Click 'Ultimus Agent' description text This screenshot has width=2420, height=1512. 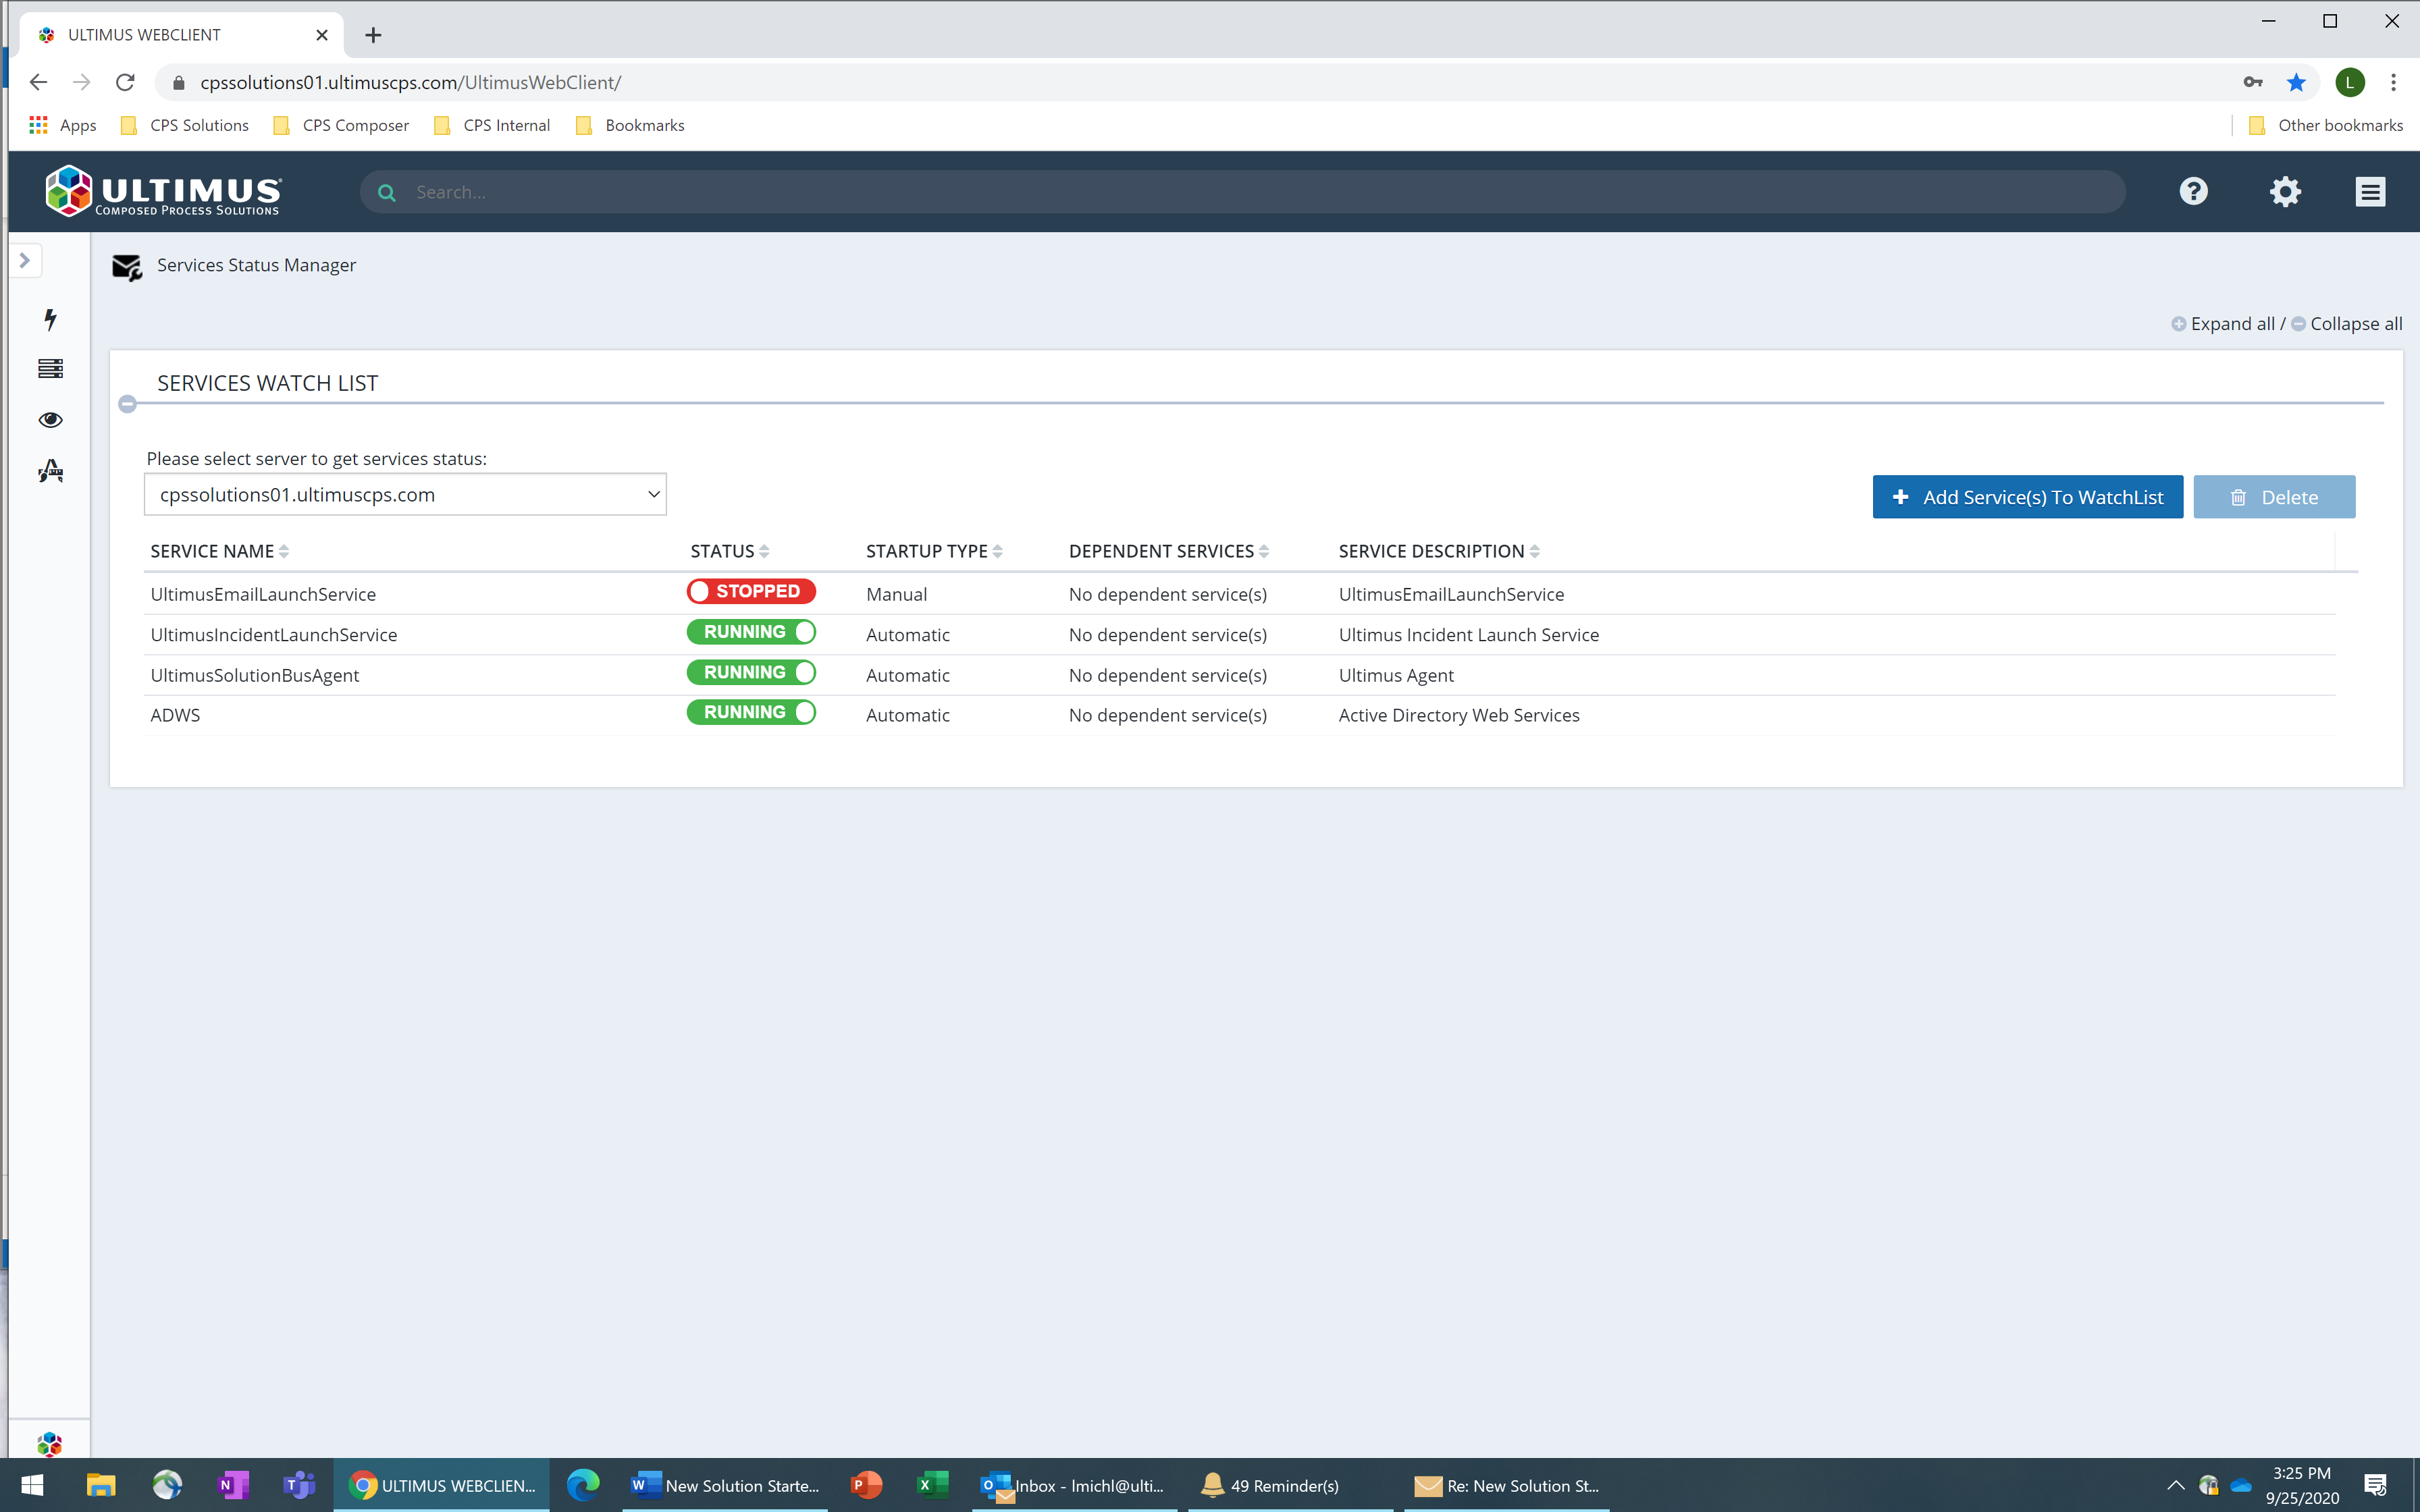coord(1396,675)
